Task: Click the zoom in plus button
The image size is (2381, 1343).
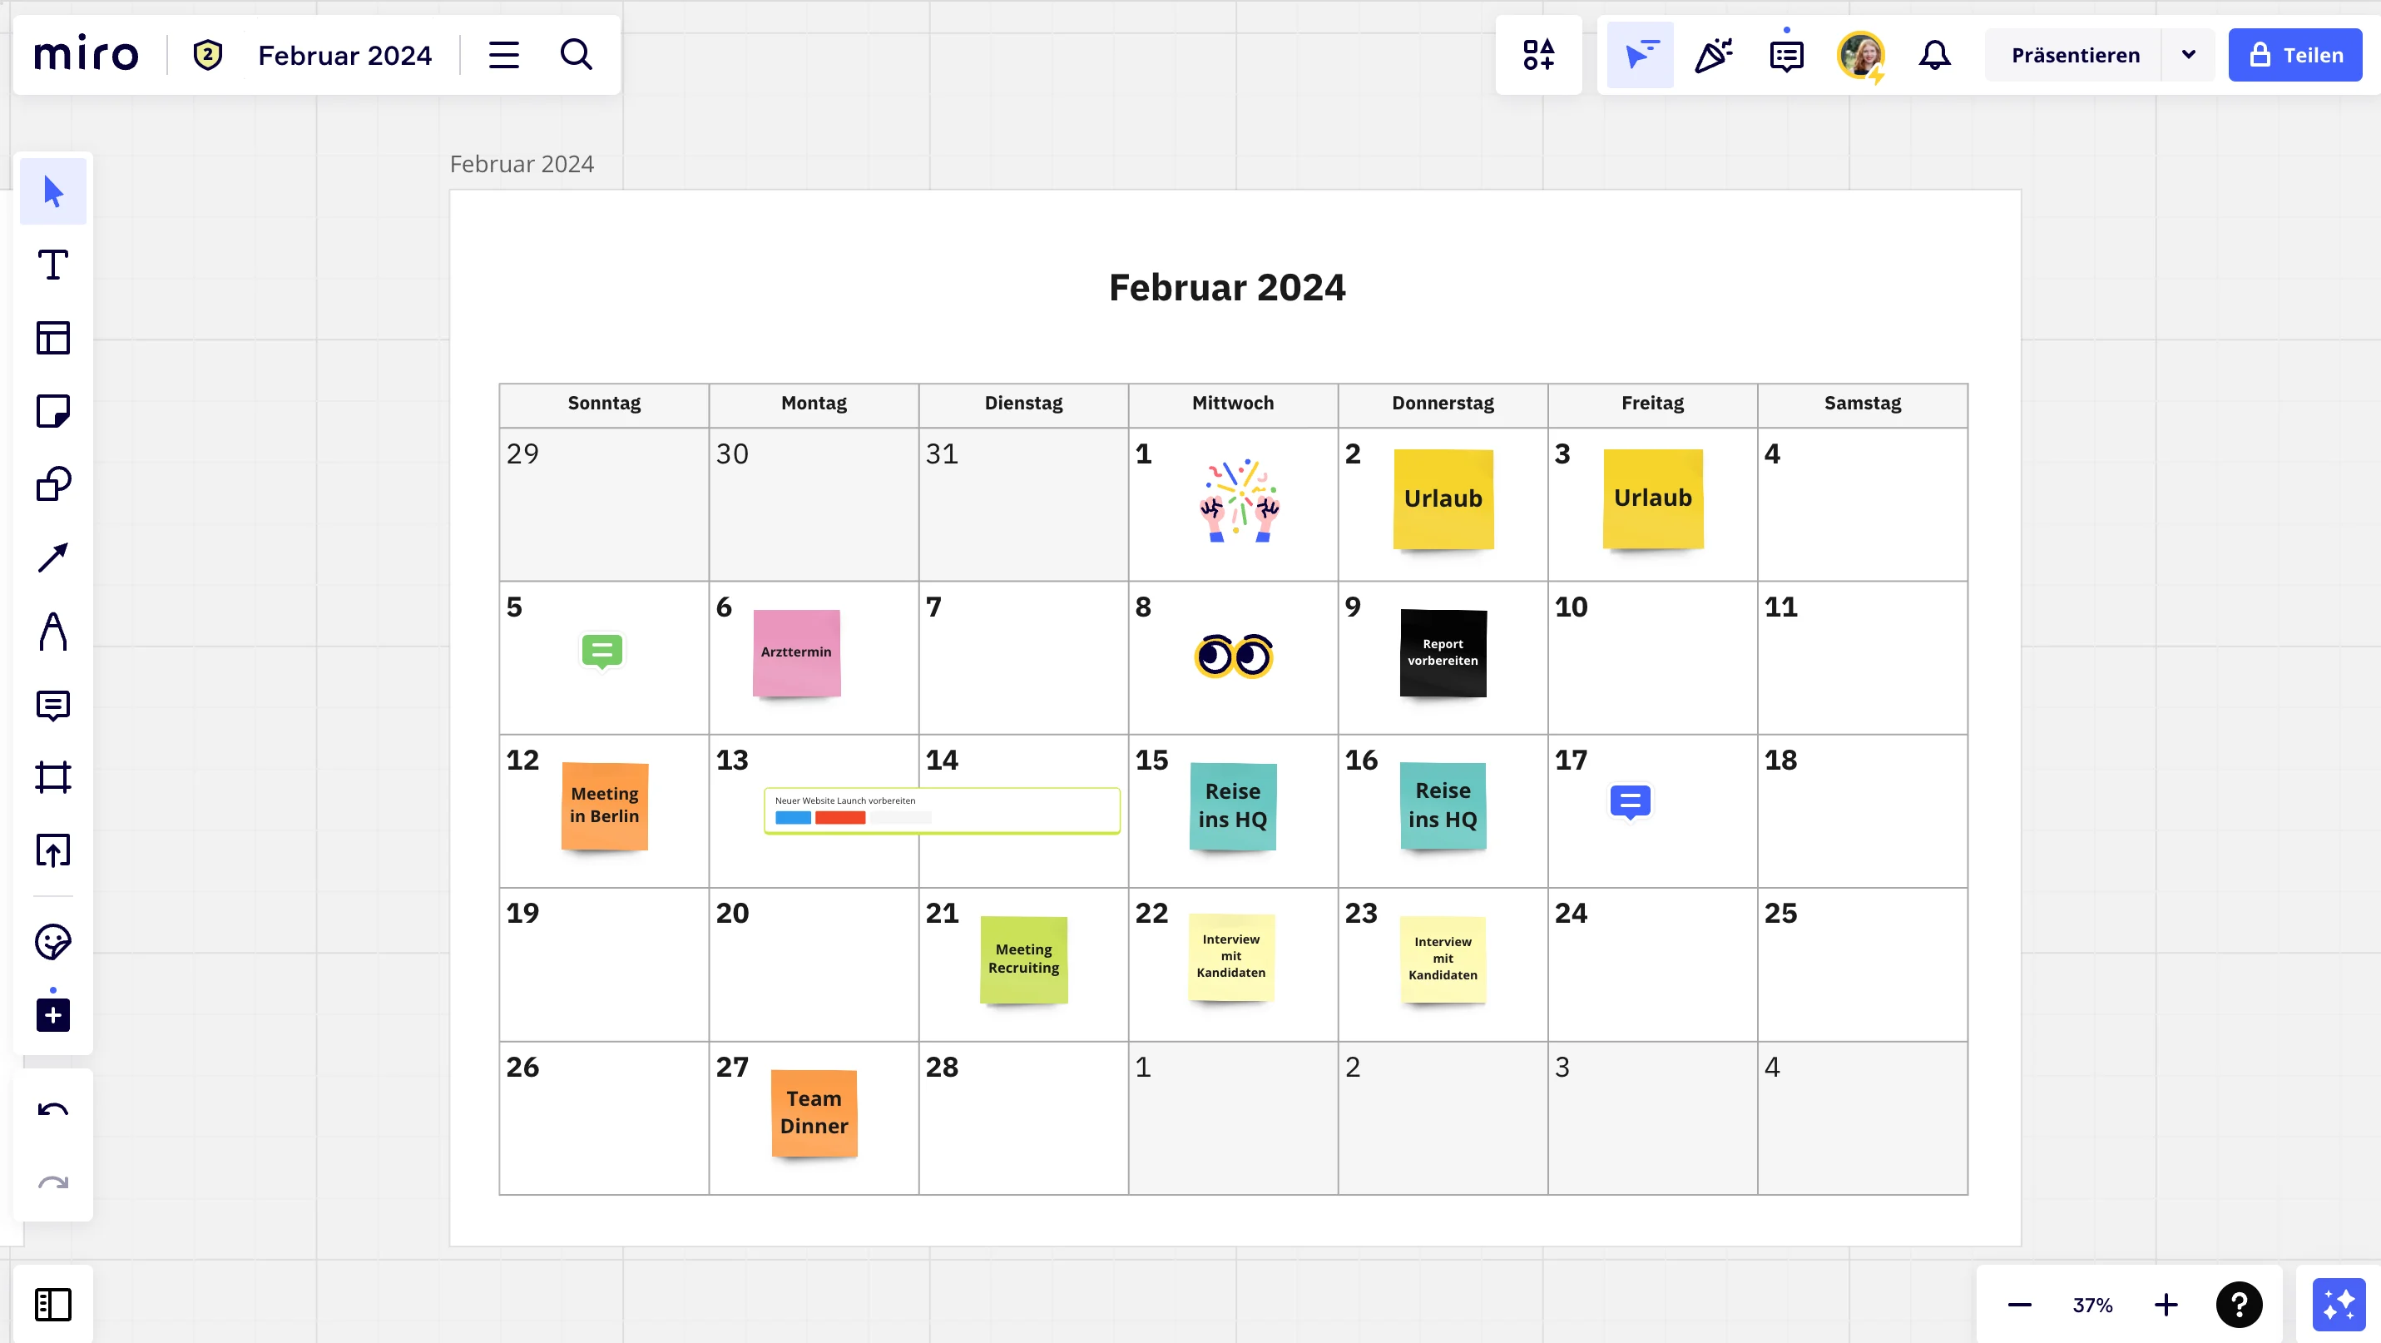Action: [2166, 1305]
